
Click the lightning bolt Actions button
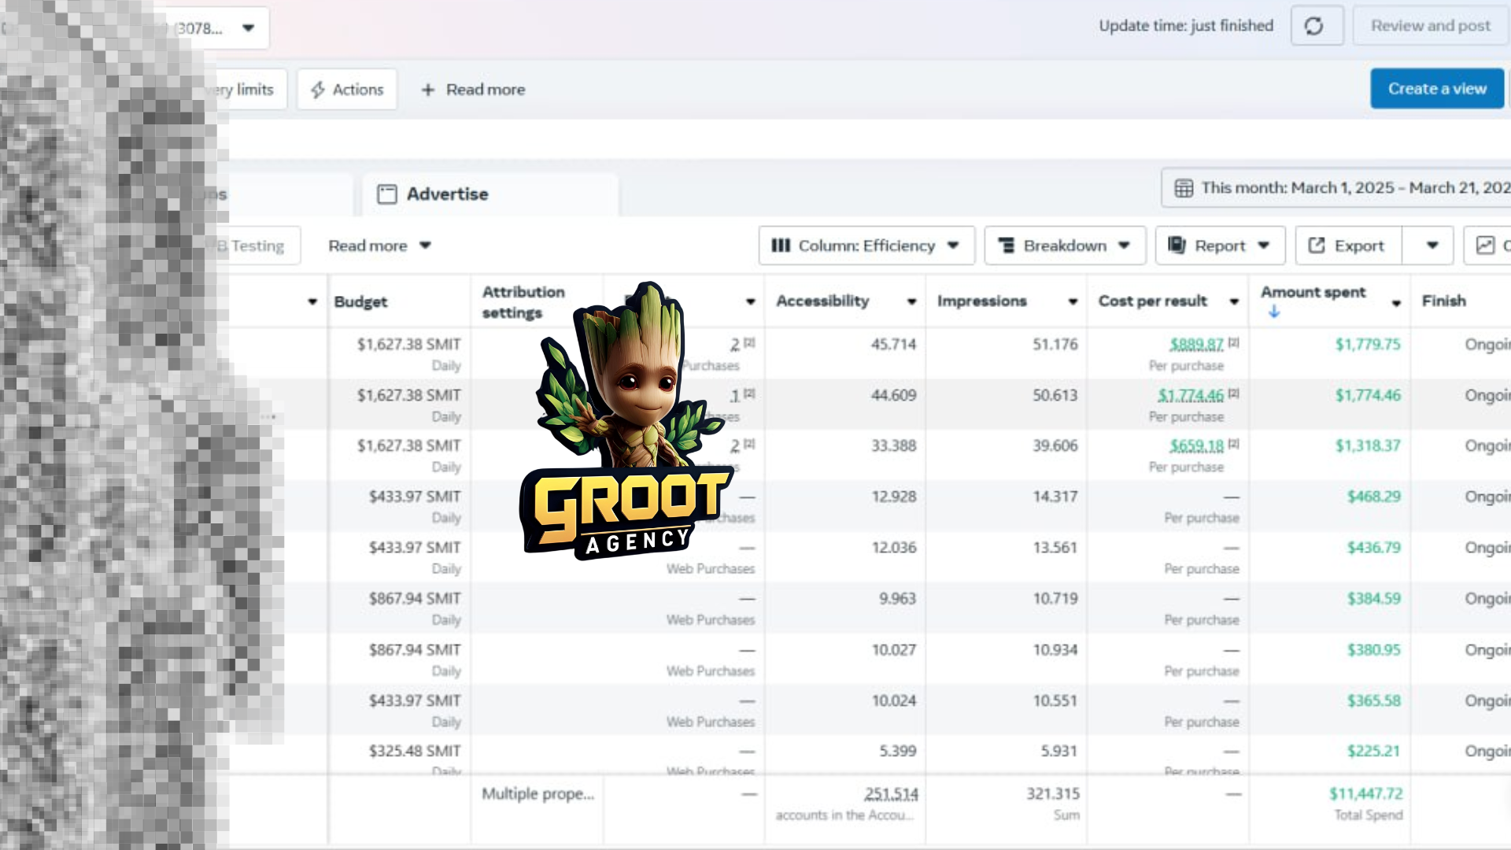point(347,90)
